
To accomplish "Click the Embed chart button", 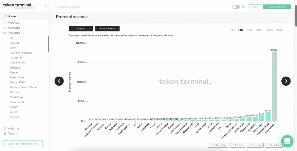I will [x=218, y=145].
